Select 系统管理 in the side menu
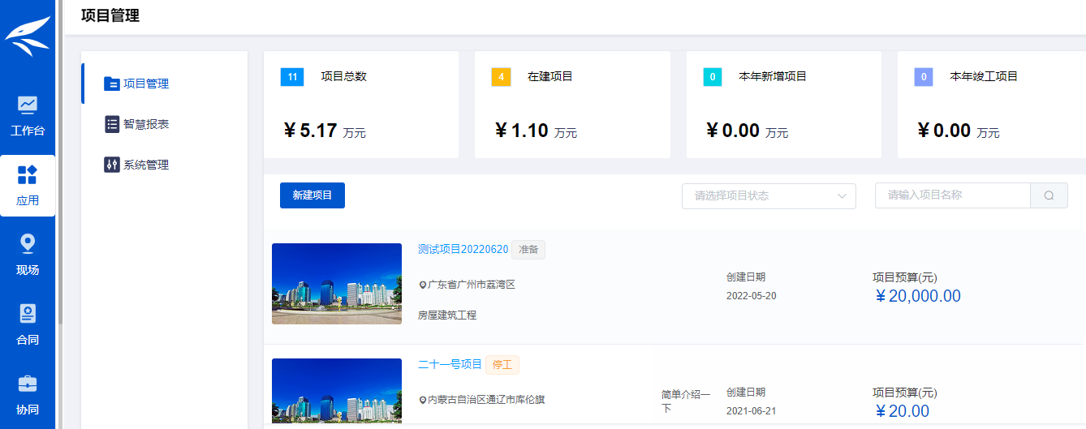 [x=146, y=165]
